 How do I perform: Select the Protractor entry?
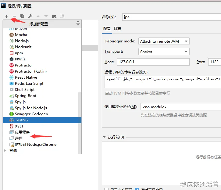(42, 65)
